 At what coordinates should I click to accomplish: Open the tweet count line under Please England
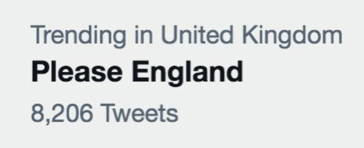(x=104, y=113)
